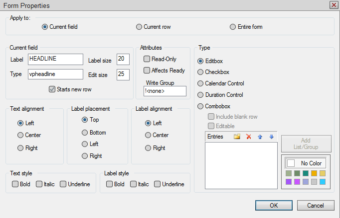
Task: Select Calendar Control type
Action: coord(201,83)
